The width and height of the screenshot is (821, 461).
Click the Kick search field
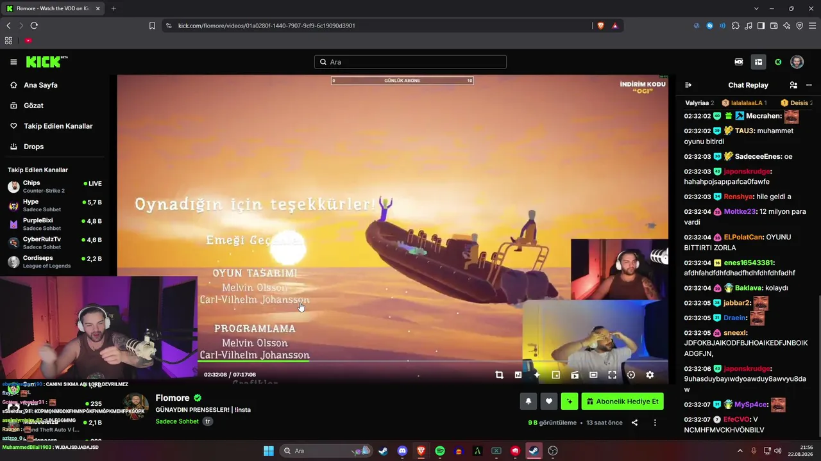pos(410,62)
